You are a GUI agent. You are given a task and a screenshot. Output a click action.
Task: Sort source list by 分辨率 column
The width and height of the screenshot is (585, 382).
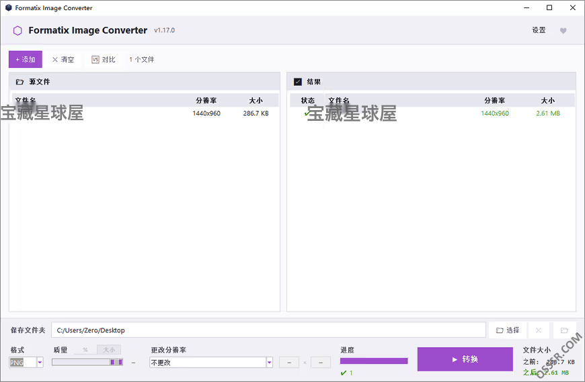(206, 101)
